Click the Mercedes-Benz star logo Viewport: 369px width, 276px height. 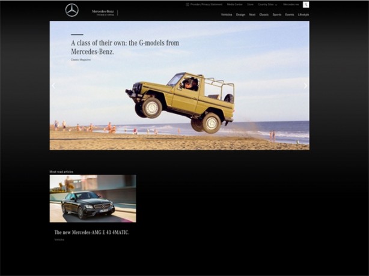[72, 10]
